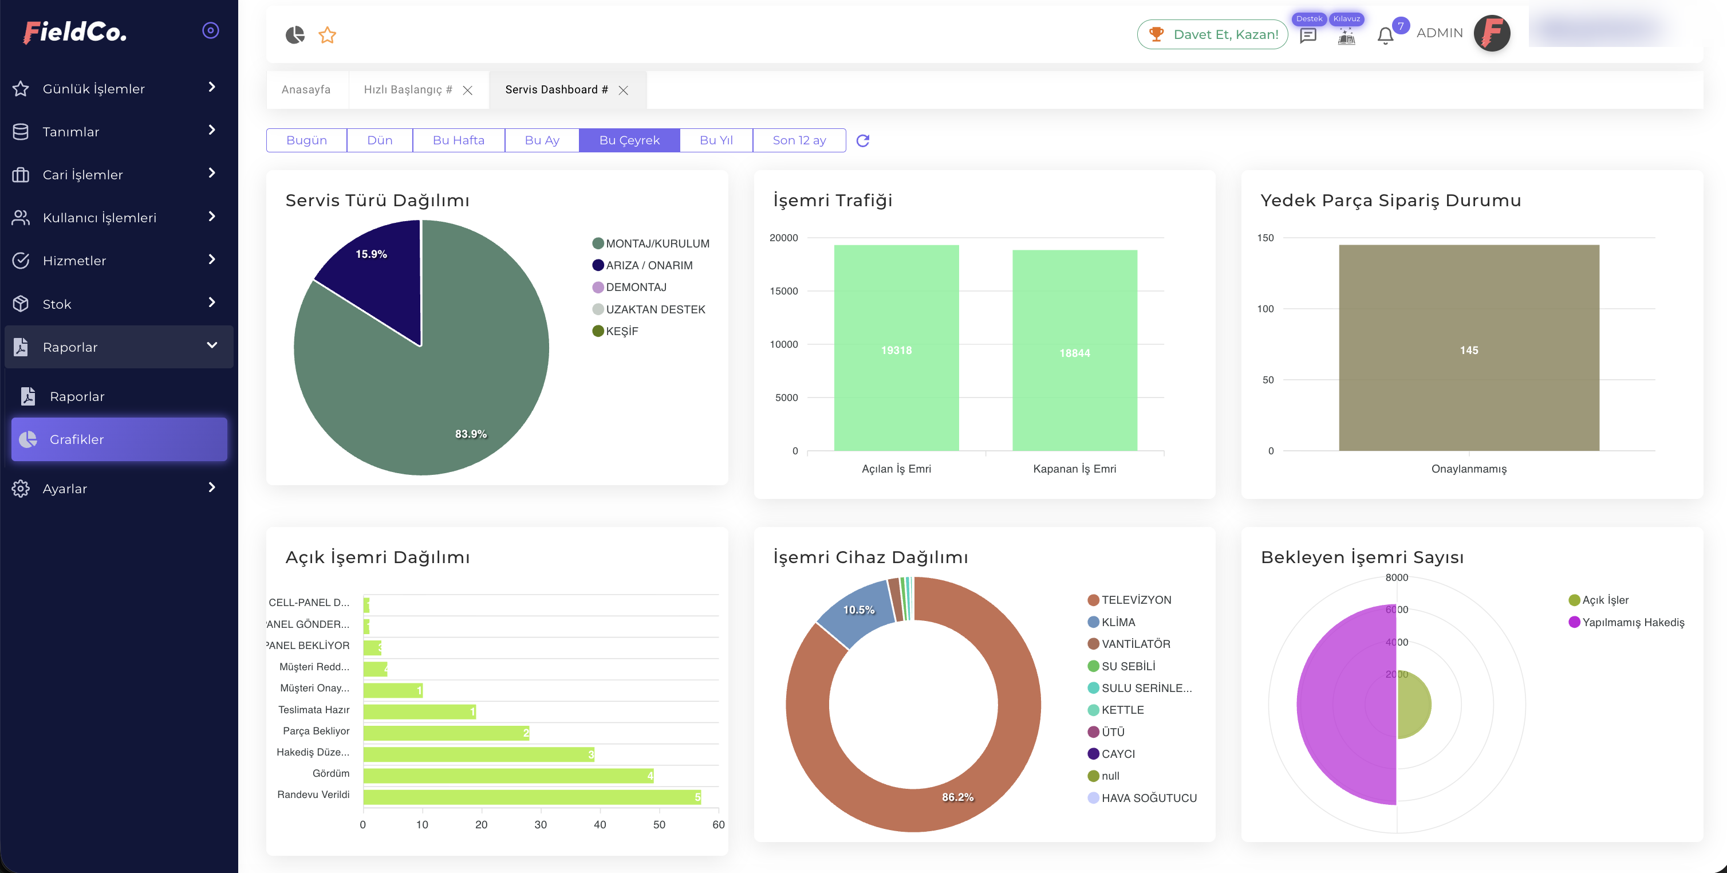Open the Raporlar submenu item
The image size is (1727, 873).
coord(119,396)
